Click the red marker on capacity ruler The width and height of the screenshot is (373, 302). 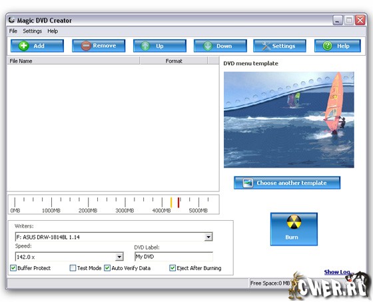click(x=179, y=203)
